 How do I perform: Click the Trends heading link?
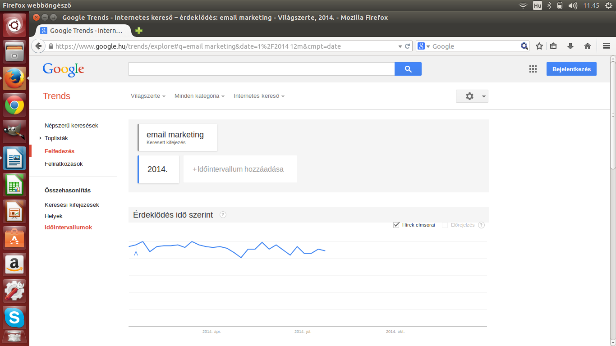(56, 96)
